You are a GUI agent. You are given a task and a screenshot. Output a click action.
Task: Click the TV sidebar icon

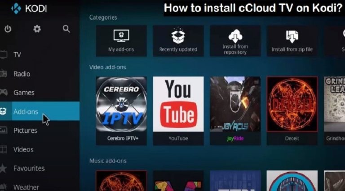(3, 55)
